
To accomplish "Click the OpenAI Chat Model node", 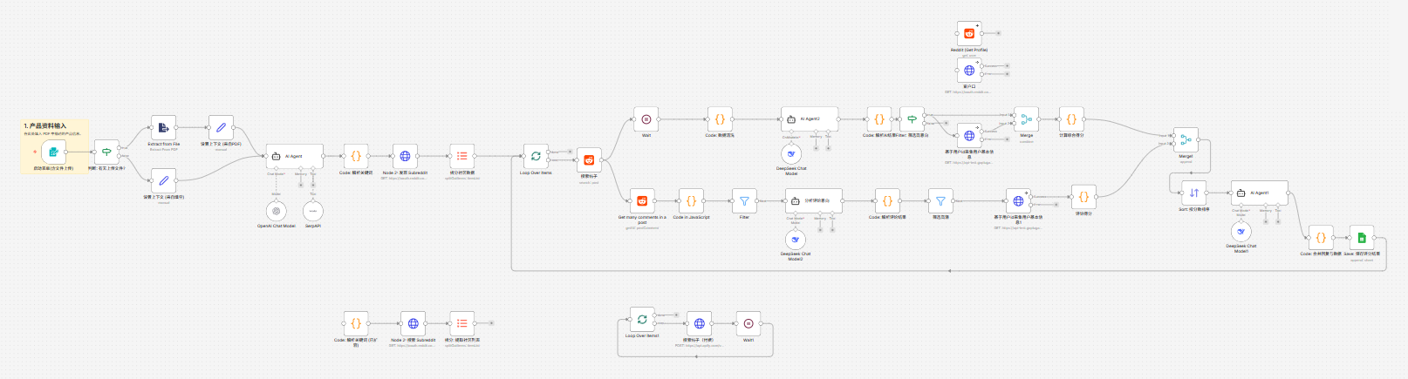I will 277,211.
